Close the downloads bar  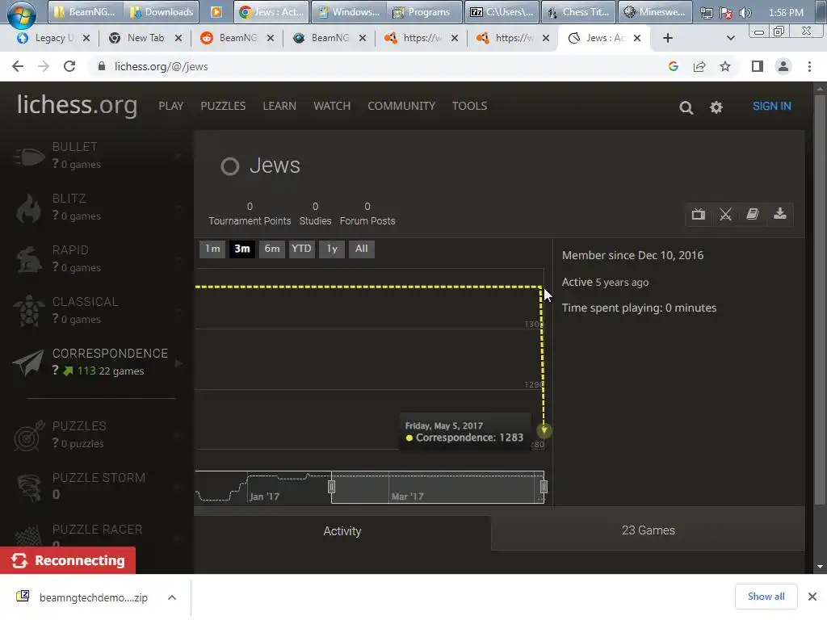[x=812, y=597]
